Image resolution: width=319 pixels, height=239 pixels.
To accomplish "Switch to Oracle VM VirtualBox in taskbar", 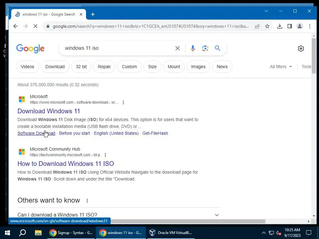I will pos(171,233).
